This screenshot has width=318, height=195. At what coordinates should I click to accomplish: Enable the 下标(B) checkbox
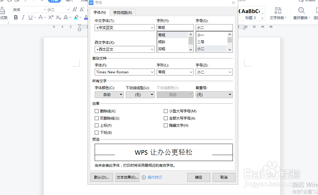click(x=96, y=133)
